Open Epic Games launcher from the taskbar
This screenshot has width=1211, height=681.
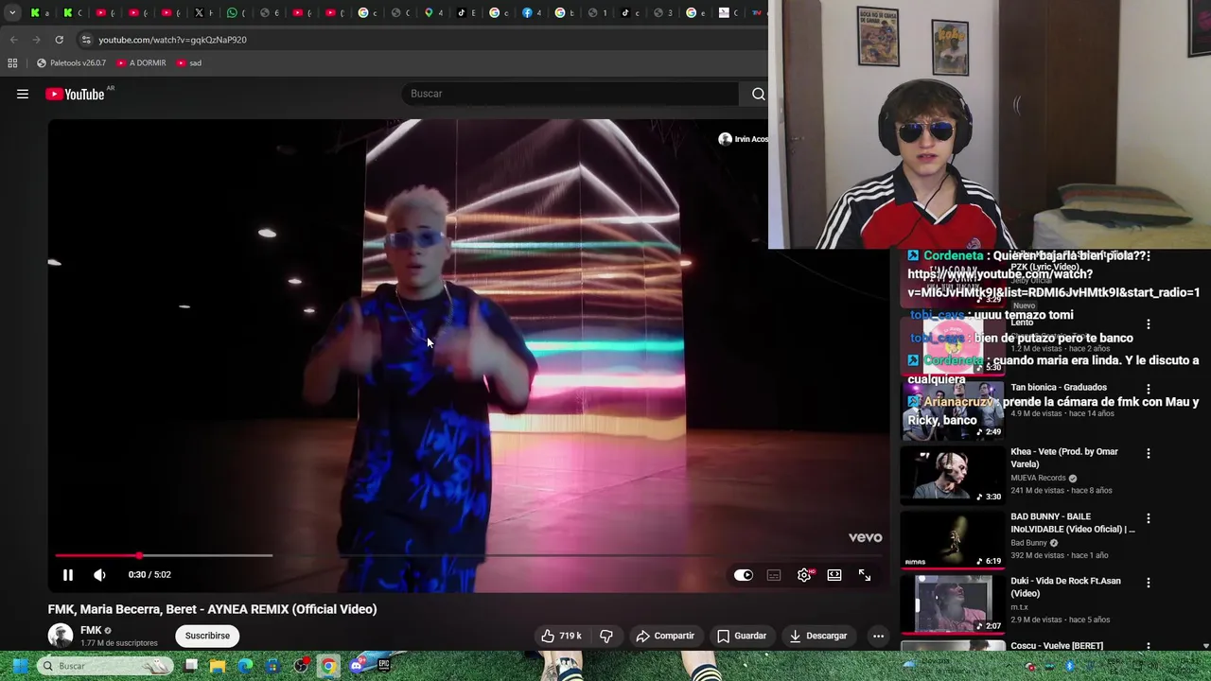click(383, 666)
